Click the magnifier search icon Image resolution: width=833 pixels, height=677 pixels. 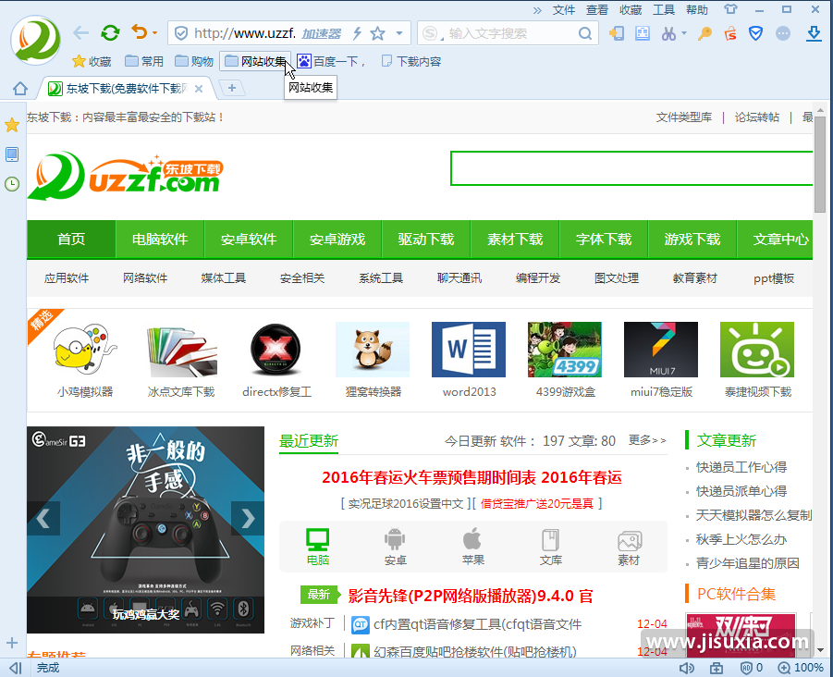585,33
